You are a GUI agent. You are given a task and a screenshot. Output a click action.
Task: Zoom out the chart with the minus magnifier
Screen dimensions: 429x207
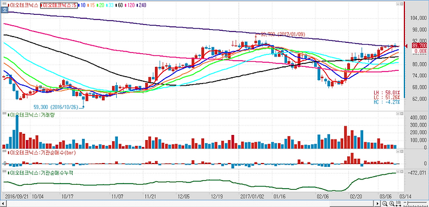[x=385, y=204]
